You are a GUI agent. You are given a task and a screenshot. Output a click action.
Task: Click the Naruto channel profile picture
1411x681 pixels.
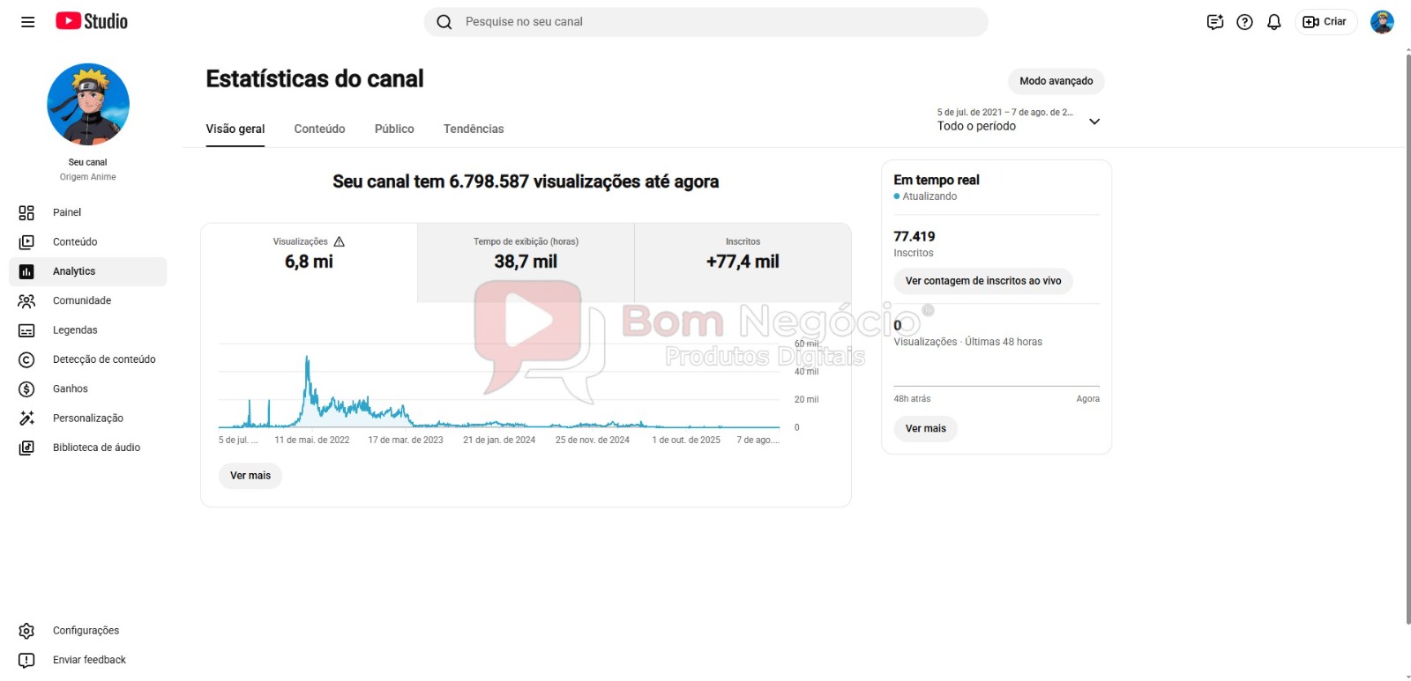pos(88,104)
